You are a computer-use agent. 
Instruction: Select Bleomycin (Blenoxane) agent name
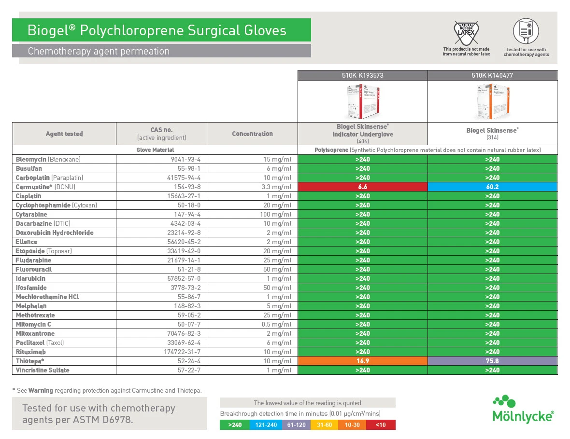[x=48, y=159]
